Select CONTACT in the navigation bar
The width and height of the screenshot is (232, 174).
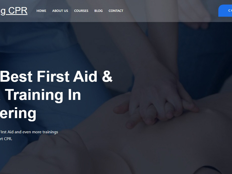[116, 11]
